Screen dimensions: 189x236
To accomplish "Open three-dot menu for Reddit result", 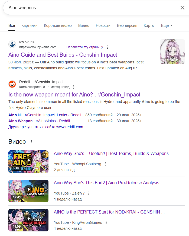I will tap(74, 87).
